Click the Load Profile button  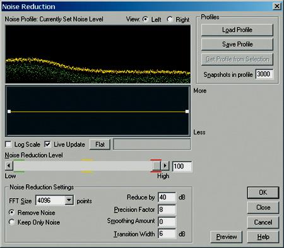click(237, 30)
